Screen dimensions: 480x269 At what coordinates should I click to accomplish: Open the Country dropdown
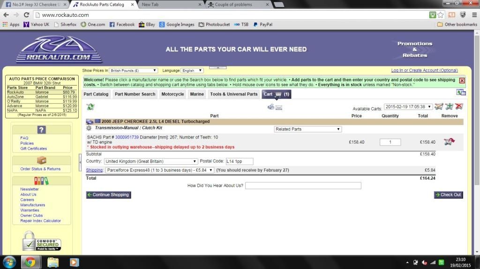150,161
